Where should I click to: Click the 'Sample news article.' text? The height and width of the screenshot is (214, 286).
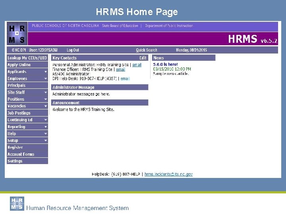(x=171, y=74)
